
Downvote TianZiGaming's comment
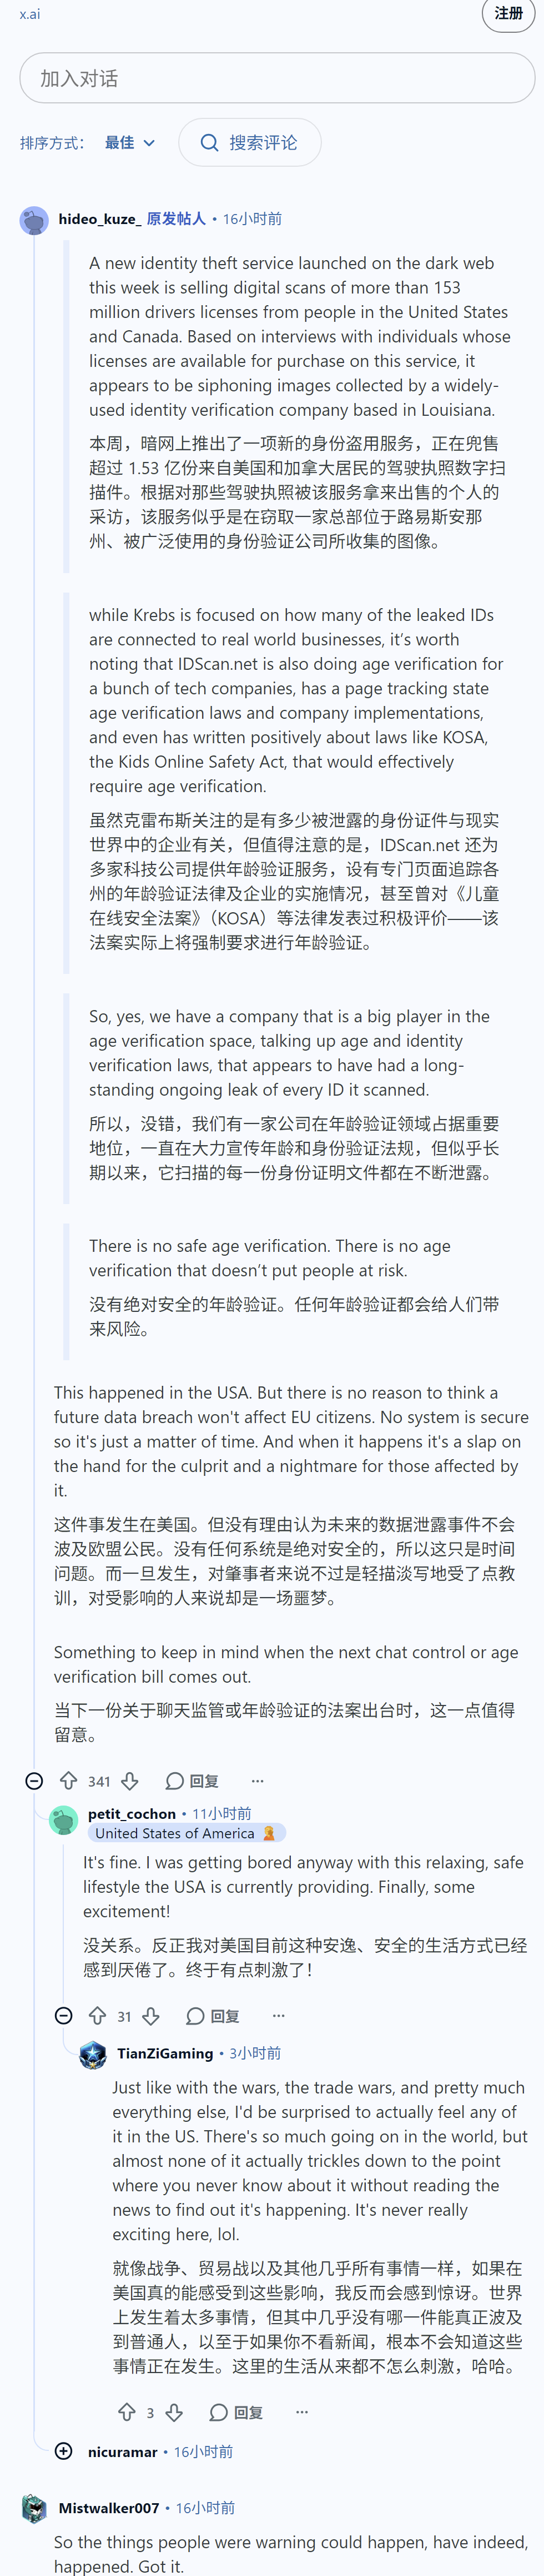click(175, 2411)
